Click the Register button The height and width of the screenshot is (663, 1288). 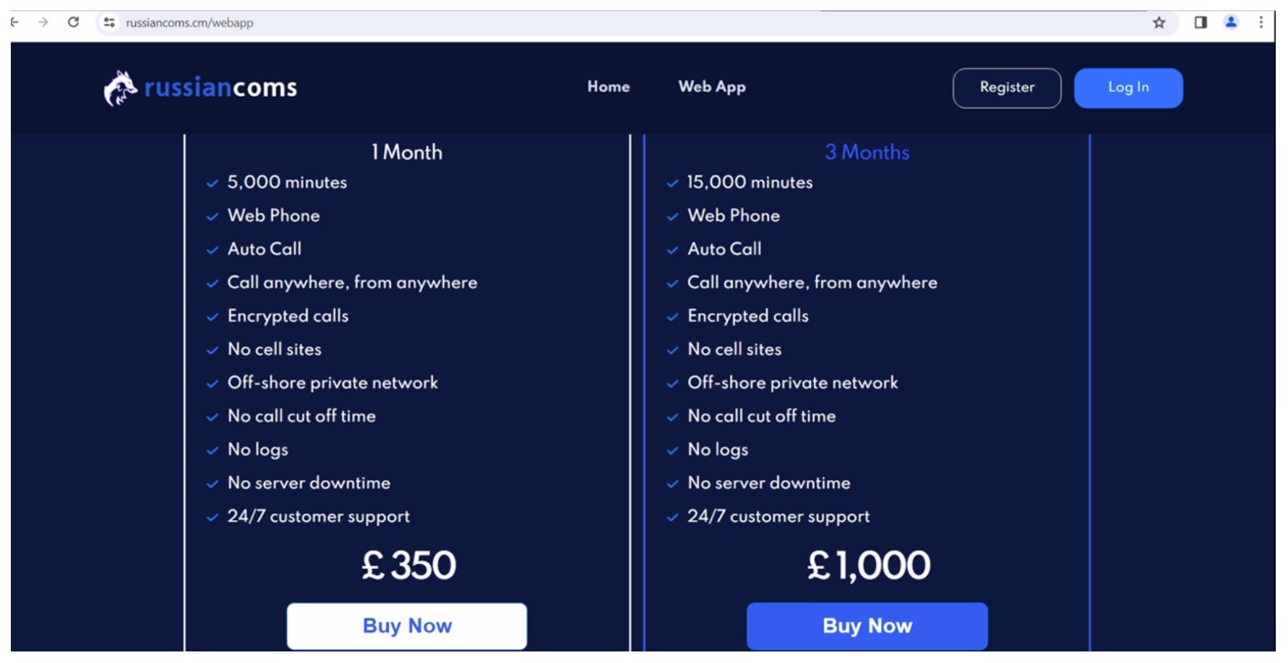tap(1007, 88)
